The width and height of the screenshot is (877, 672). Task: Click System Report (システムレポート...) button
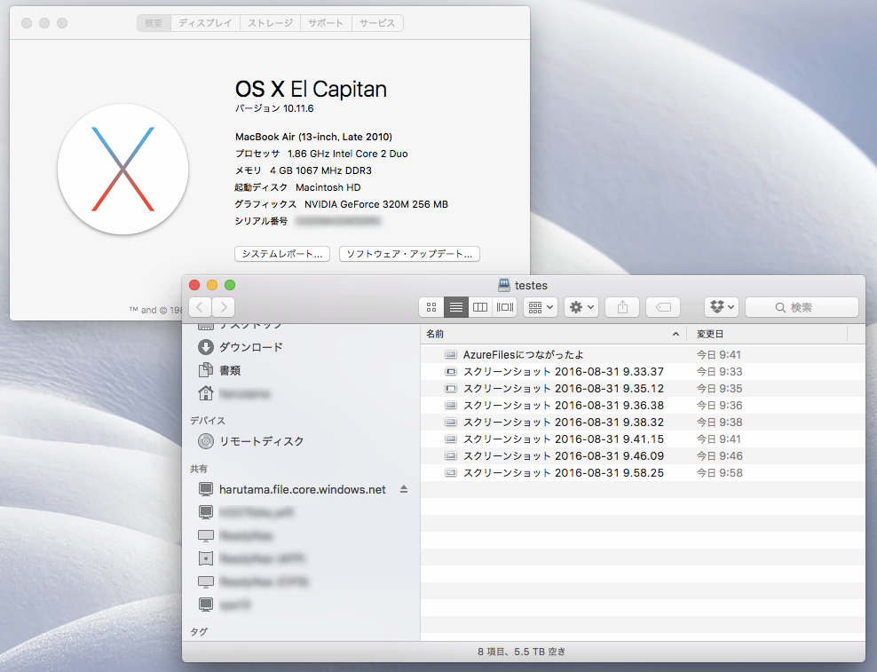[x=282, y=254]
